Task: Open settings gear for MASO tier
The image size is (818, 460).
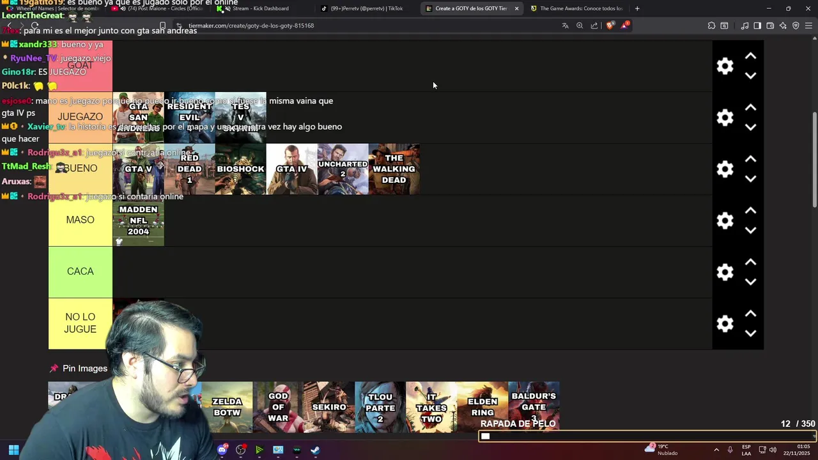Action: tap(725, 220)
